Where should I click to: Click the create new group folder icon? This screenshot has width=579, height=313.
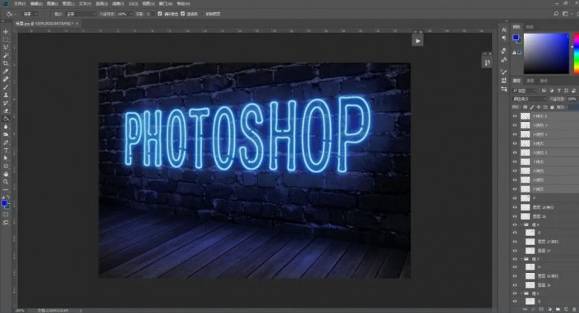[x=558, y=310]
